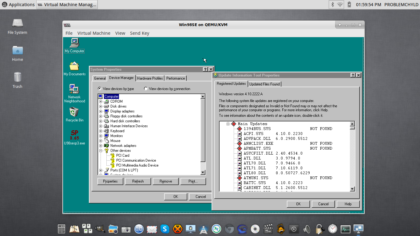This screenshot has width=420, height=236.
Task: Switch to the Hardware Profiles tab
Action: pyautogui.click(x=150, y=78)
